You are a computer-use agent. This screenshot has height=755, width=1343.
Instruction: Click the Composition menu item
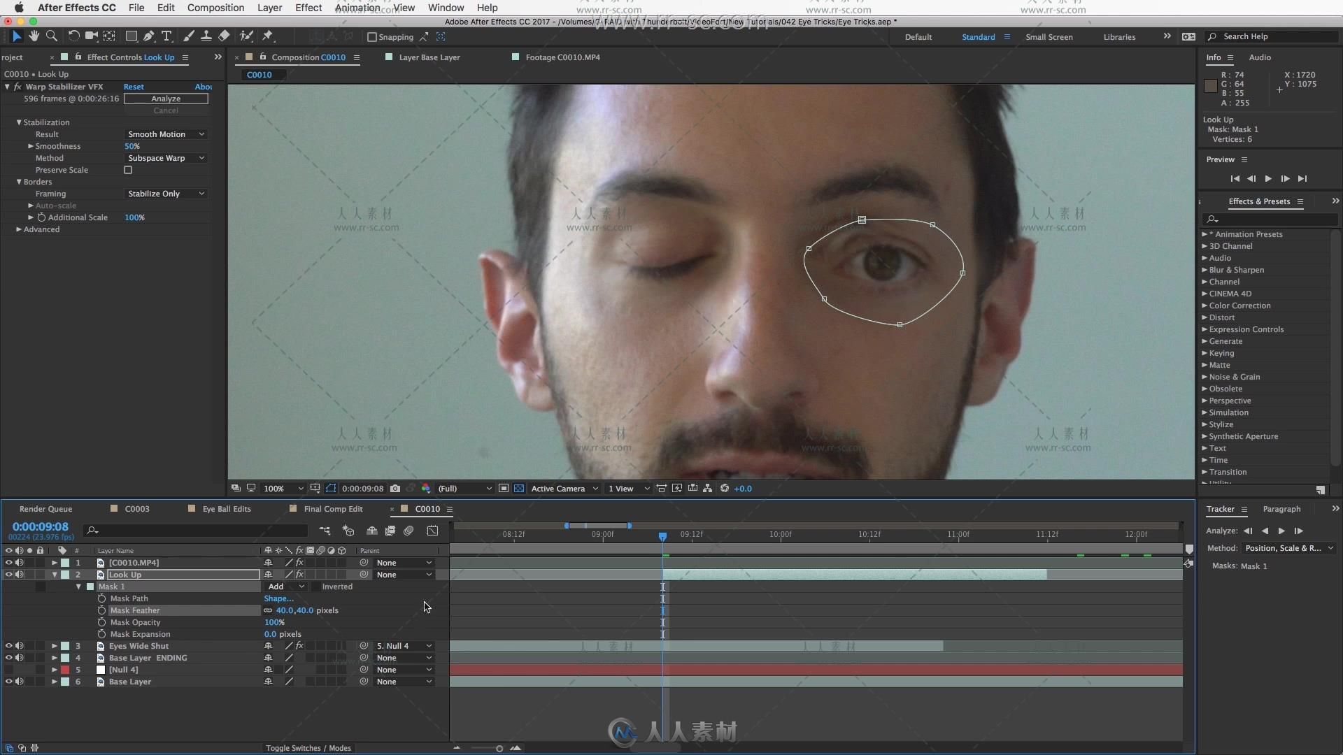tap(215, 8)
